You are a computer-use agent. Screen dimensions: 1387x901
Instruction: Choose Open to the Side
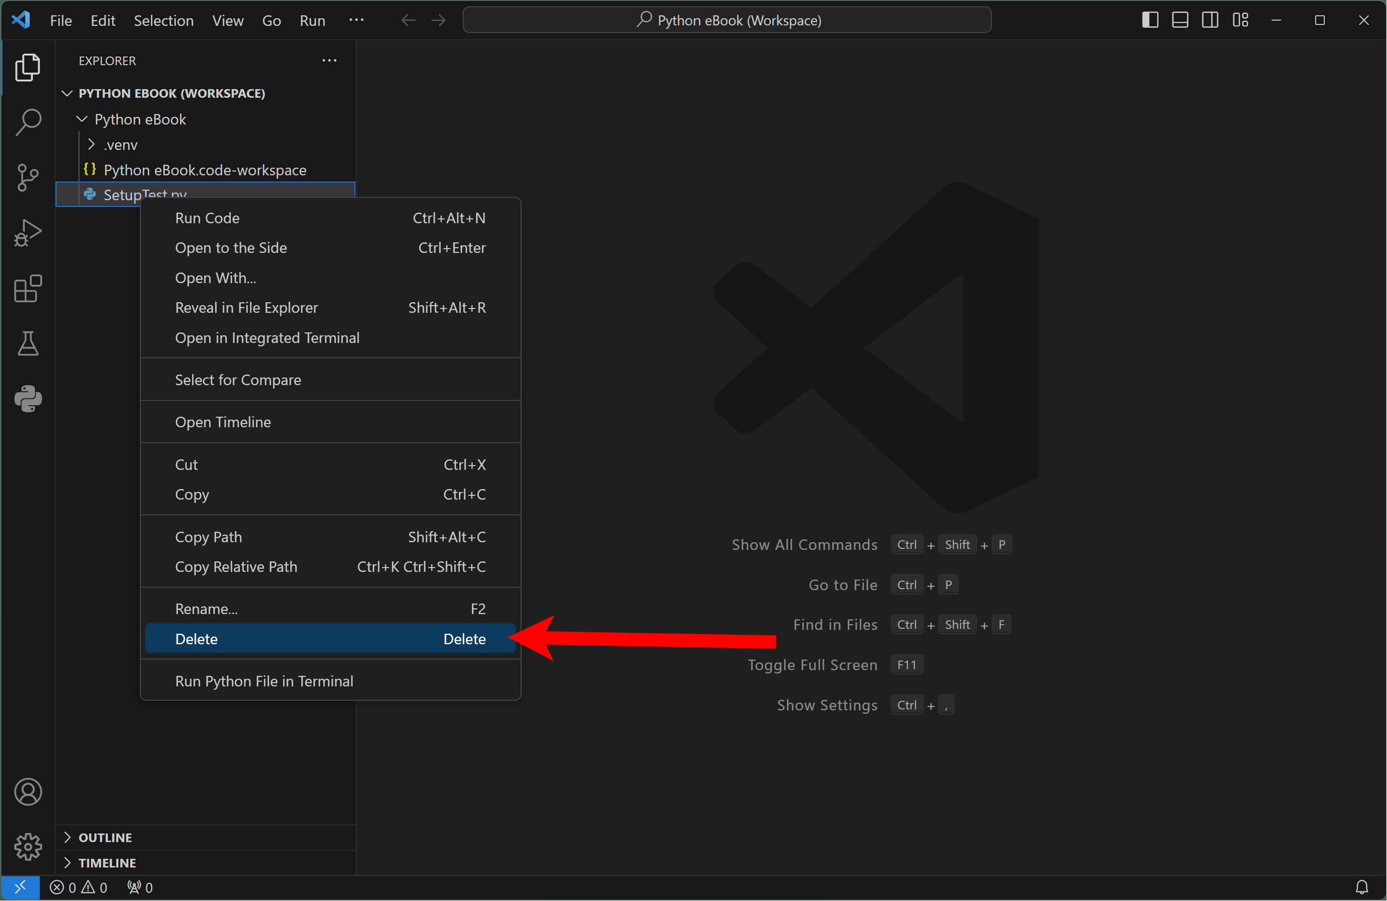(330, 248)
